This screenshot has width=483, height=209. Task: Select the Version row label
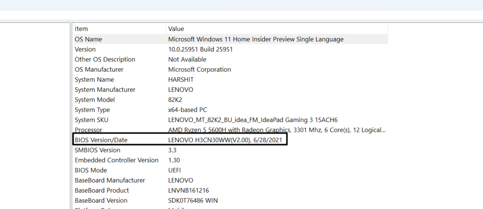[85, 49]
